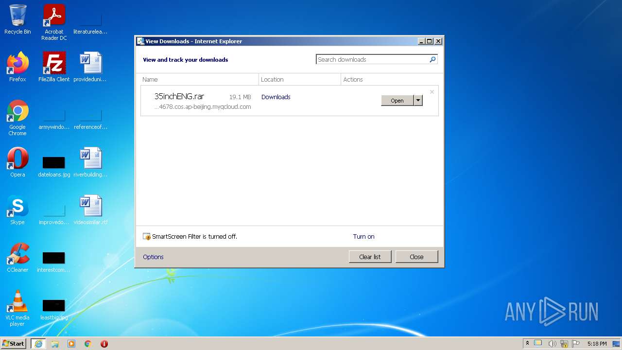Select the literaturelea desktop file
This screenshot has width=622, height=350.
pos(90,22)
